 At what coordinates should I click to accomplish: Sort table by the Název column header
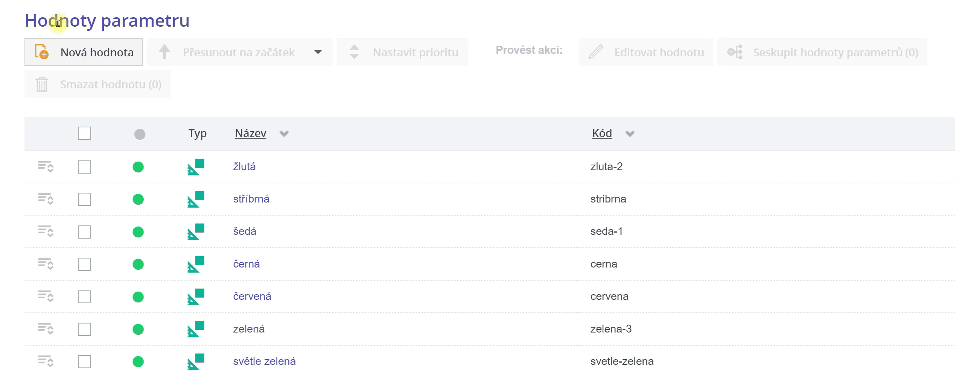[x=250, y=133]
